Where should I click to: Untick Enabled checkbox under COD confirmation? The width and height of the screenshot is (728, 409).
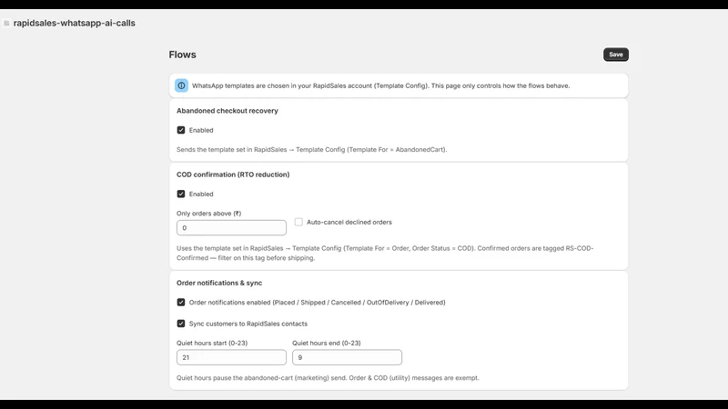(181, 194)
